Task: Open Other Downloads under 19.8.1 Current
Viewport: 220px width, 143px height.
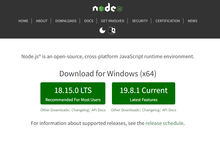Action: coord(125,110)
